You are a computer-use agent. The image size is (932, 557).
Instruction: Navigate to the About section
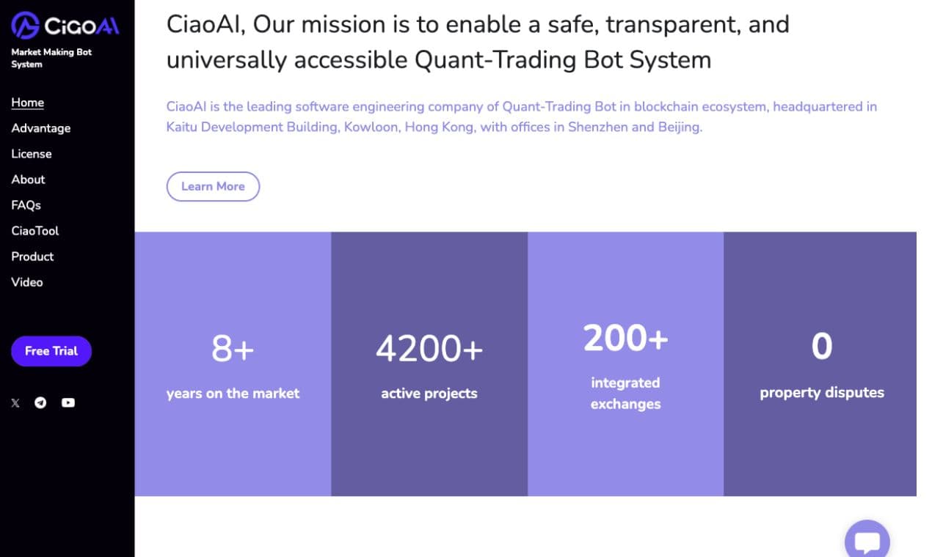point(28,180)
